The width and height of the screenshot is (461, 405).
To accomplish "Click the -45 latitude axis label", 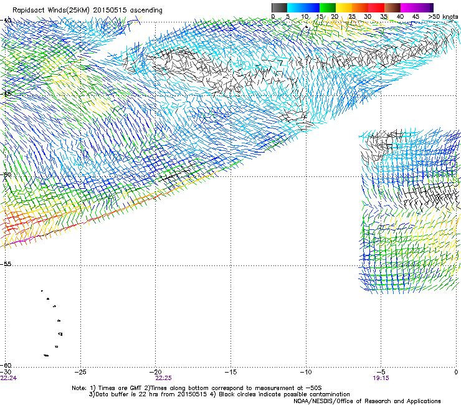I will click(6, 94).
